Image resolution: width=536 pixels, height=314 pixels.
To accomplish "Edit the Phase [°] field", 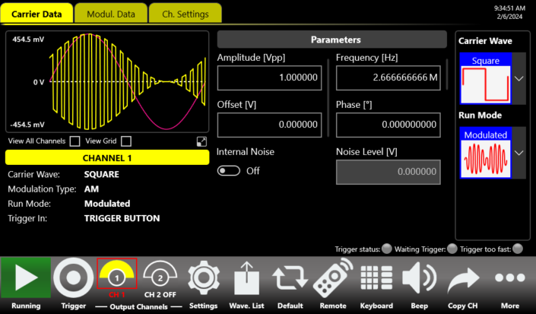I will pyautogui.click(x=388, y=125).
